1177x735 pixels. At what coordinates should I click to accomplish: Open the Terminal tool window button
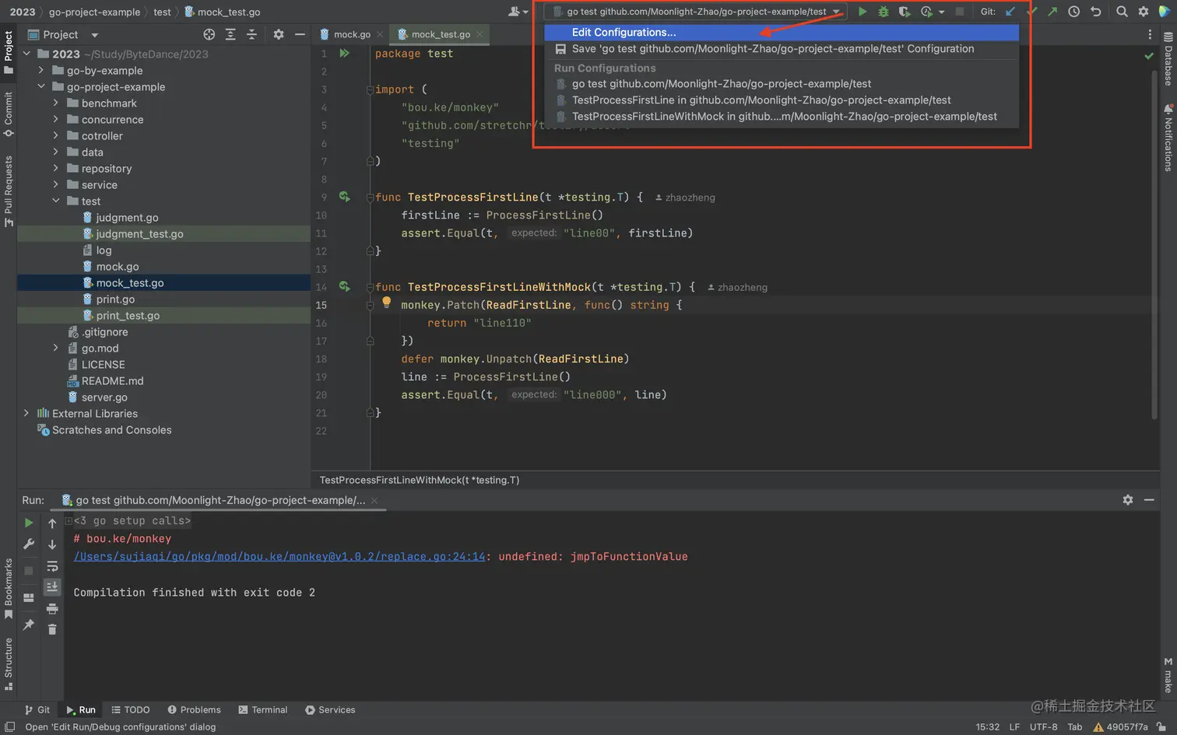(262, 709)
